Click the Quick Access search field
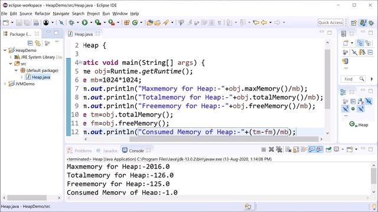Screen dimensions: 378x212 coord(330,22)
